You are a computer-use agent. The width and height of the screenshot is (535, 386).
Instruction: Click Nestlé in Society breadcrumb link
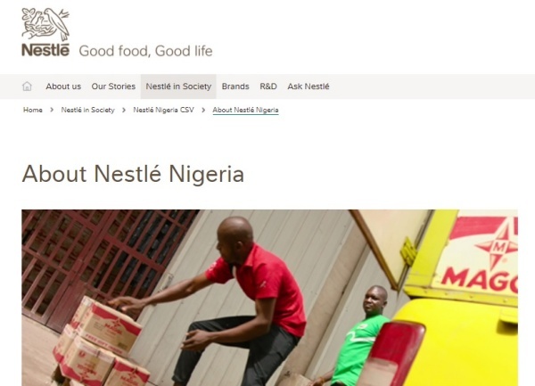point(87,111)
